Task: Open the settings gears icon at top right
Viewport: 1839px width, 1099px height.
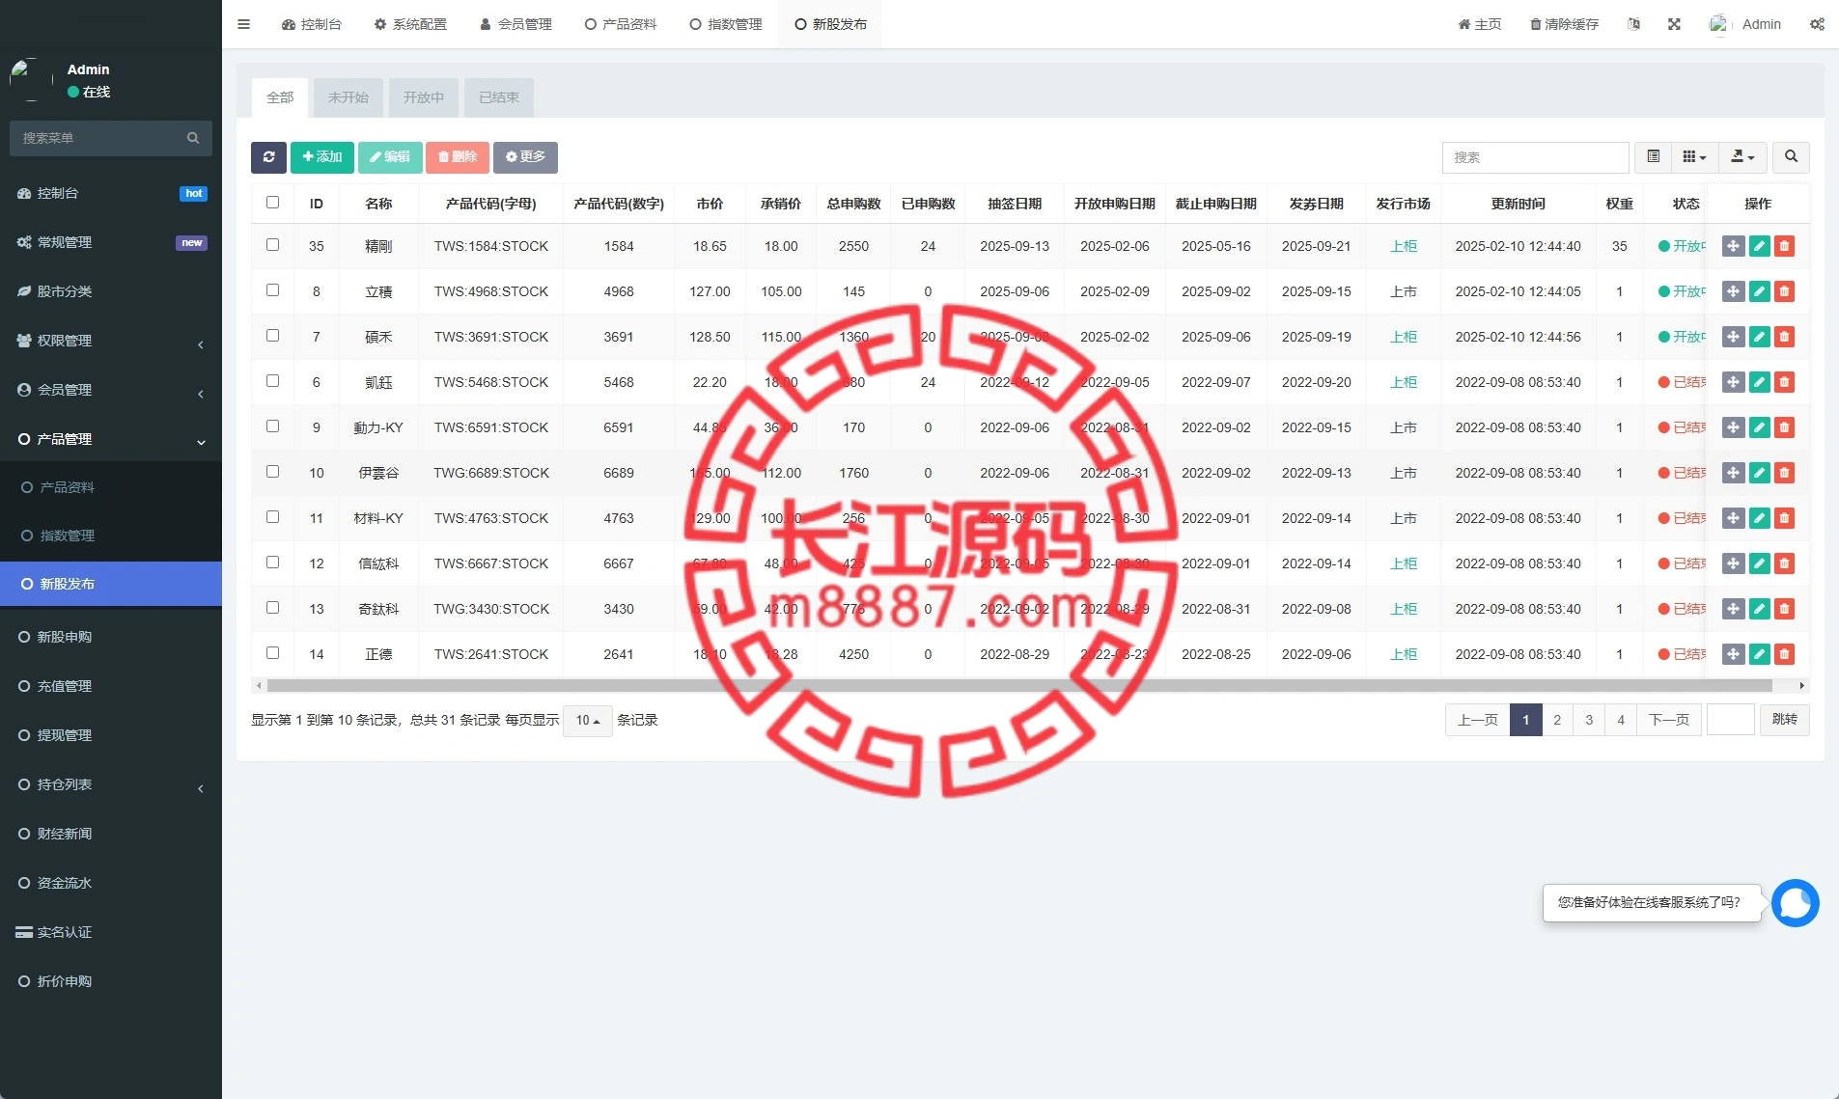Action: coord(1817,24)
